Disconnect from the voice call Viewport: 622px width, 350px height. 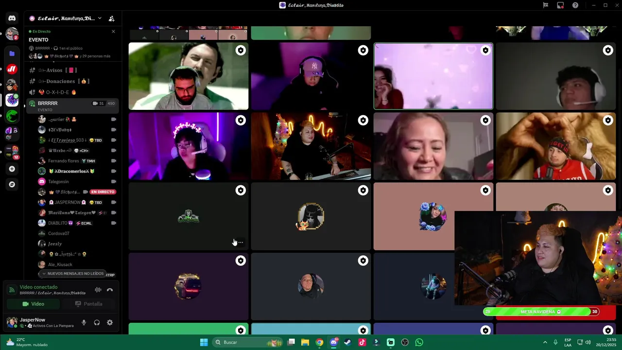pos(110,290)
